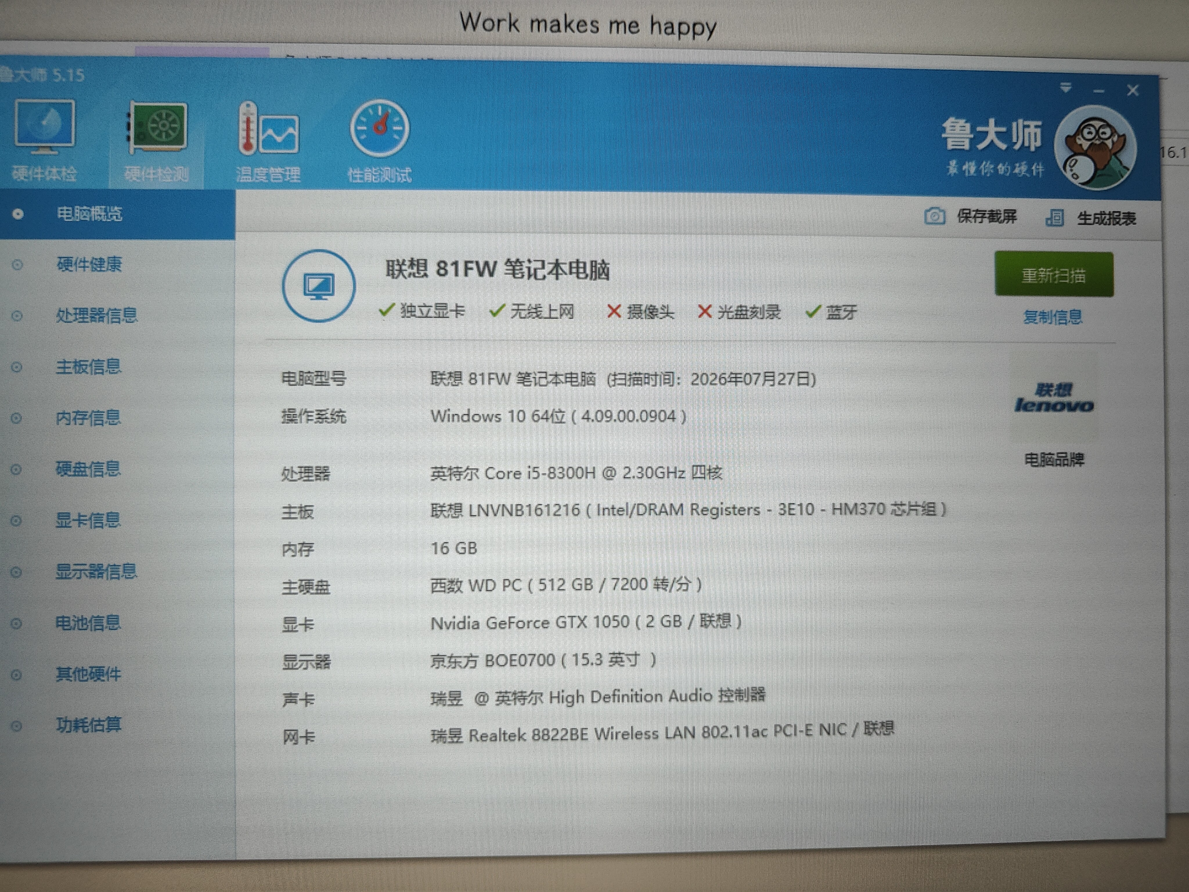Image resolution: width=1189 pixels, height=892 pixels.
Task: Click the round computer monitor icon
Action: (x=319, y=286)
